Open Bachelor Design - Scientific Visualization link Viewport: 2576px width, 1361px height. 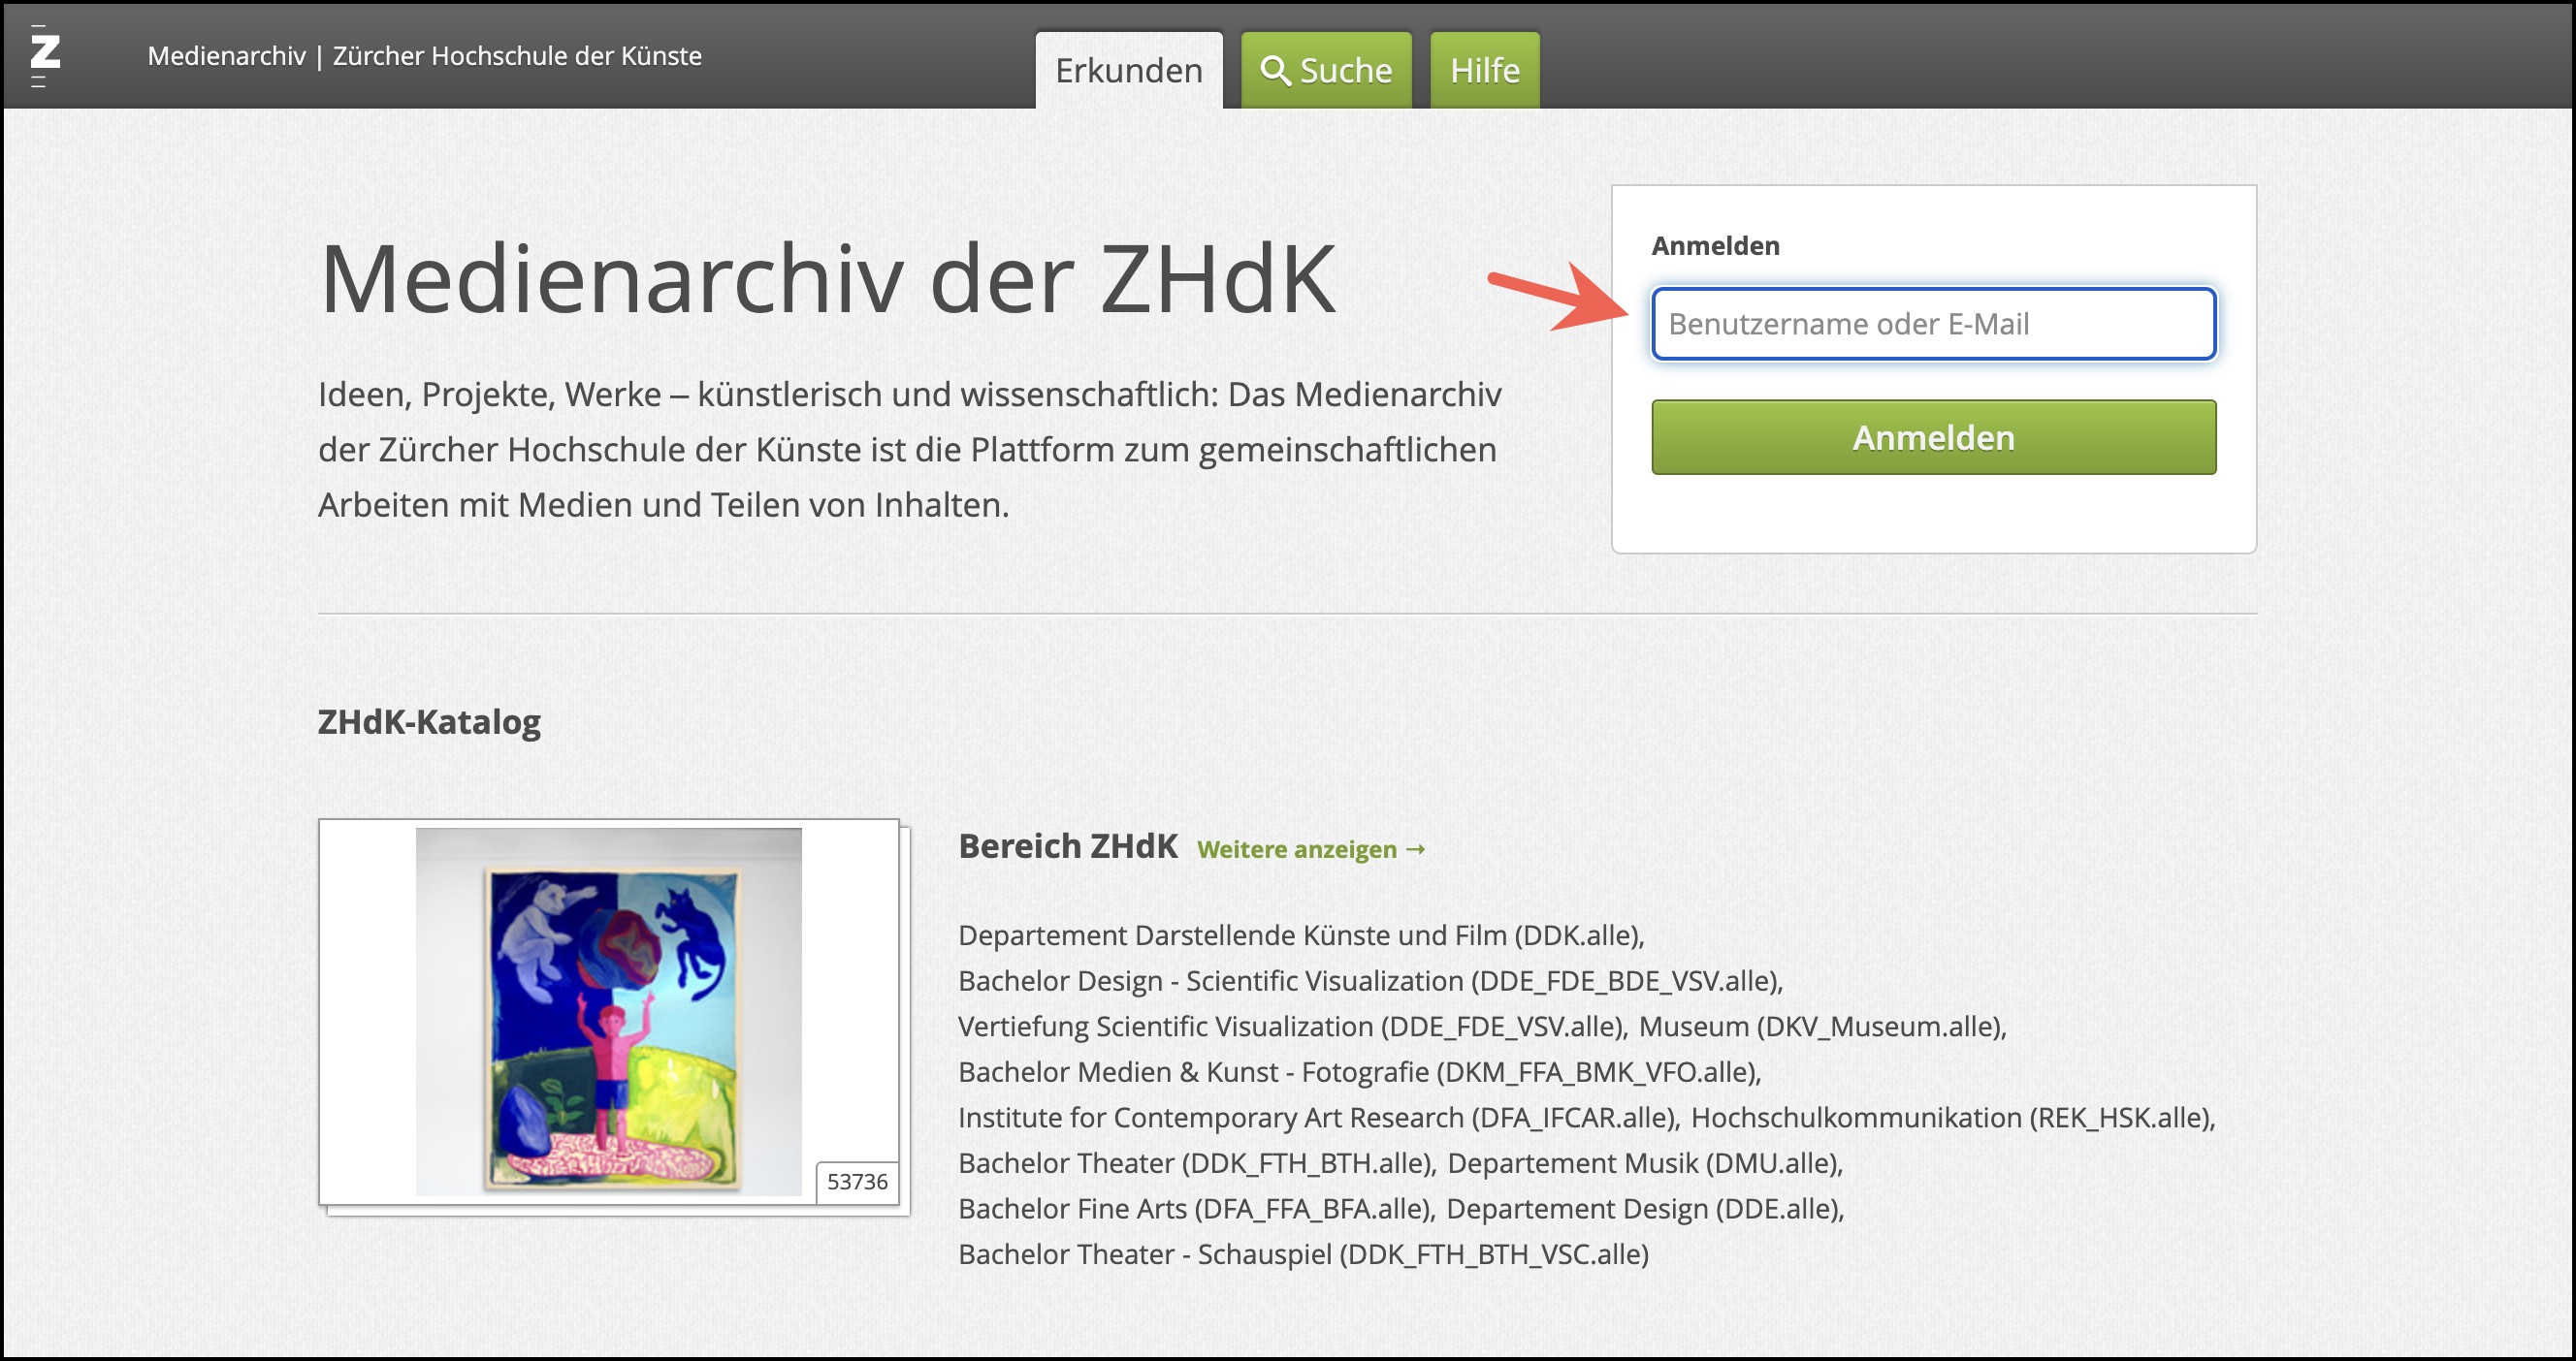1370,981
